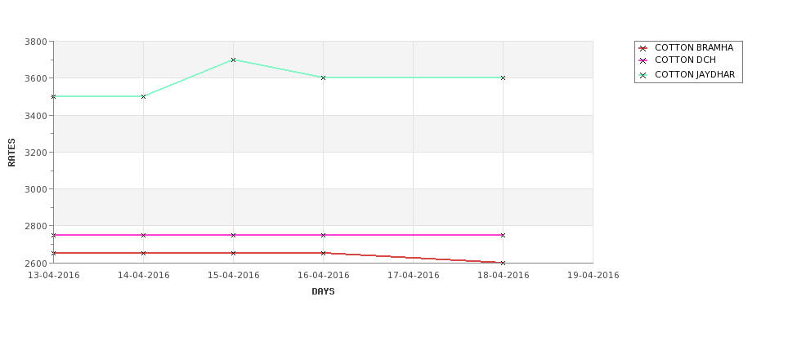Click the COTTON JAYDHAR data point on 14-04-2016

click(x=143, y=96)
